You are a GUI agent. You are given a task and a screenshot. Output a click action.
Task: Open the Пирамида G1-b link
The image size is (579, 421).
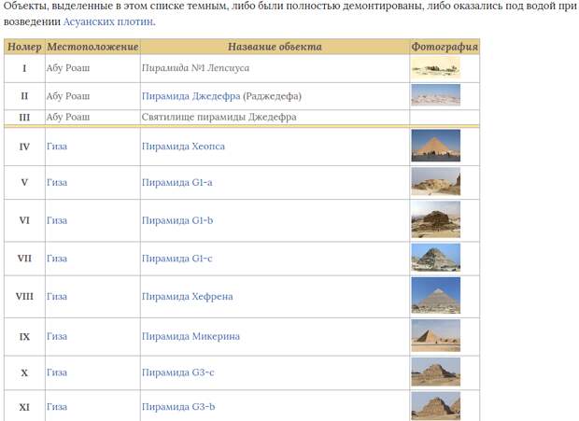pos(177,220)
